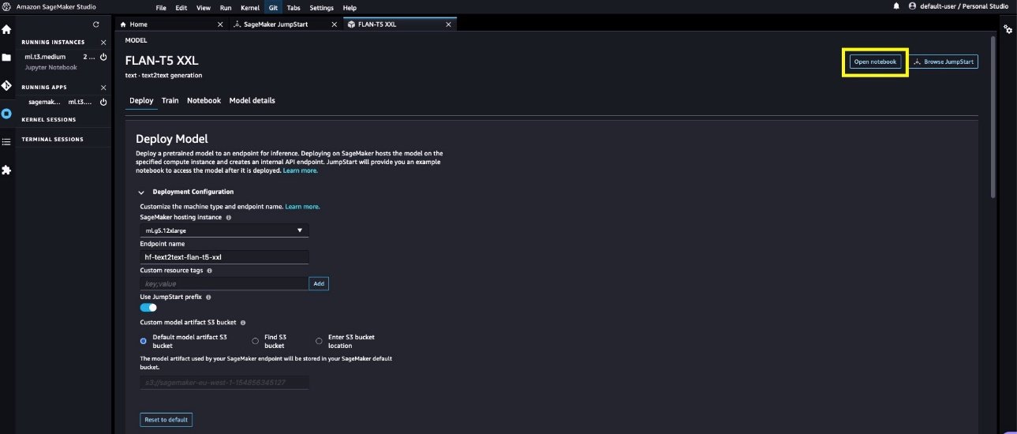Image resolution: width=1017 pixels, height=434 pixels.
Task: Toggle the Use JumpStart prefix switch
Action: point(148,308)
